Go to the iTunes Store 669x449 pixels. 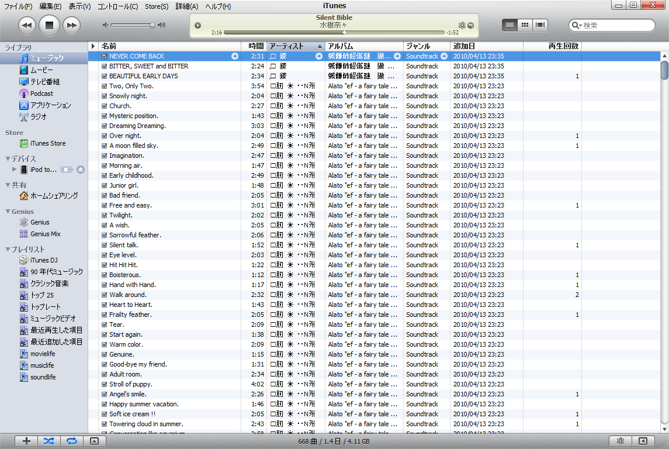(47, 143)
